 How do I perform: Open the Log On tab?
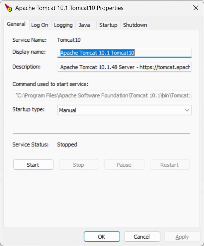[x=40, y=25]
